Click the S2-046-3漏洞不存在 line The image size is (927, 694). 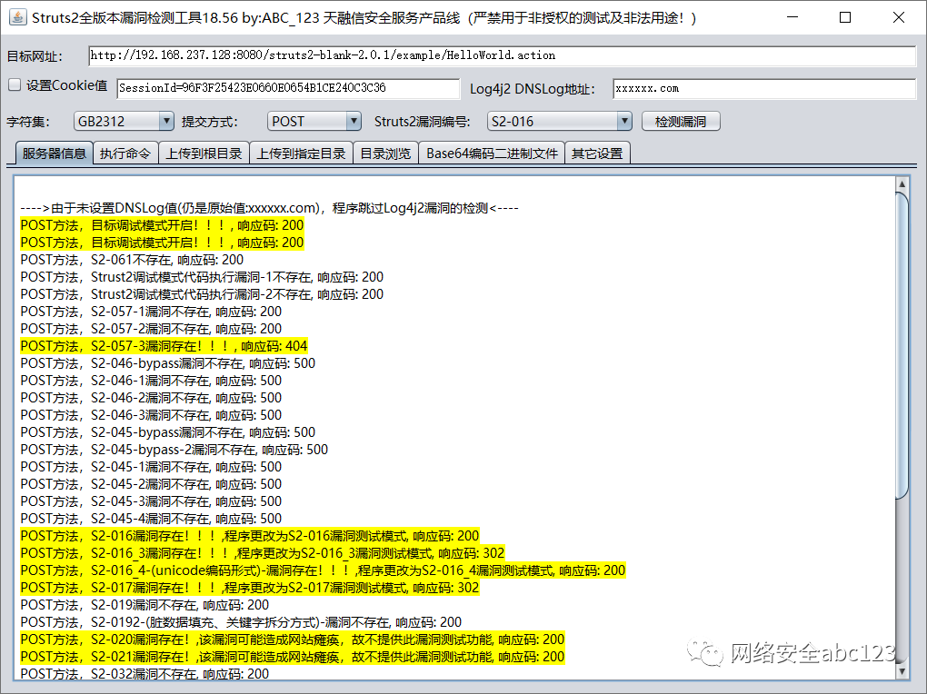click(152, 414)
